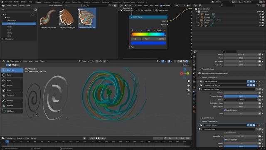Open the HSV color mode dropdown
The image size is (266, 150).
[x=150, y=30]
